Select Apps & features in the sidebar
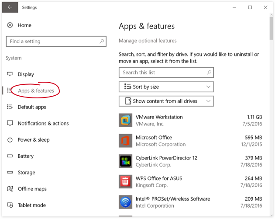The height and width of the screenshot is (219, 275). [36, 90]
